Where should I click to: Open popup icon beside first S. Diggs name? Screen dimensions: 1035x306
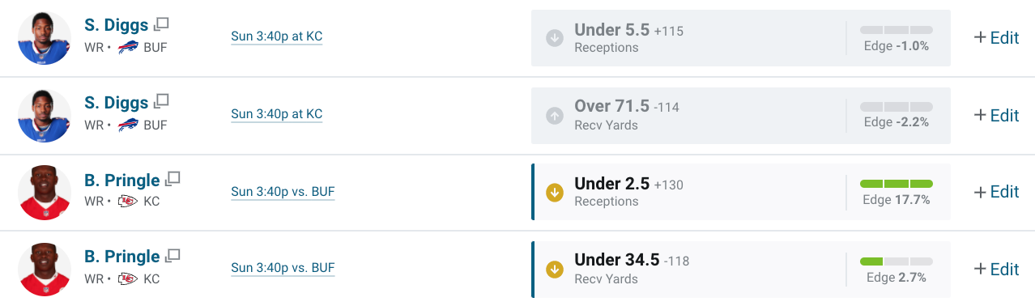tap(161, 24)
